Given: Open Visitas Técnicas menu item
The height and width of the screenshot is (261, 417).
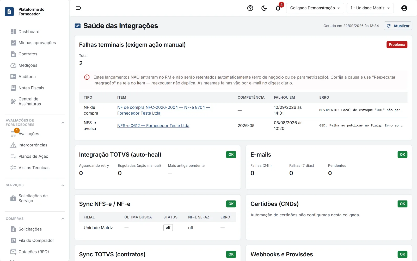Looking at the screenshot, I should pyautogui.click(x=35, y=168).
